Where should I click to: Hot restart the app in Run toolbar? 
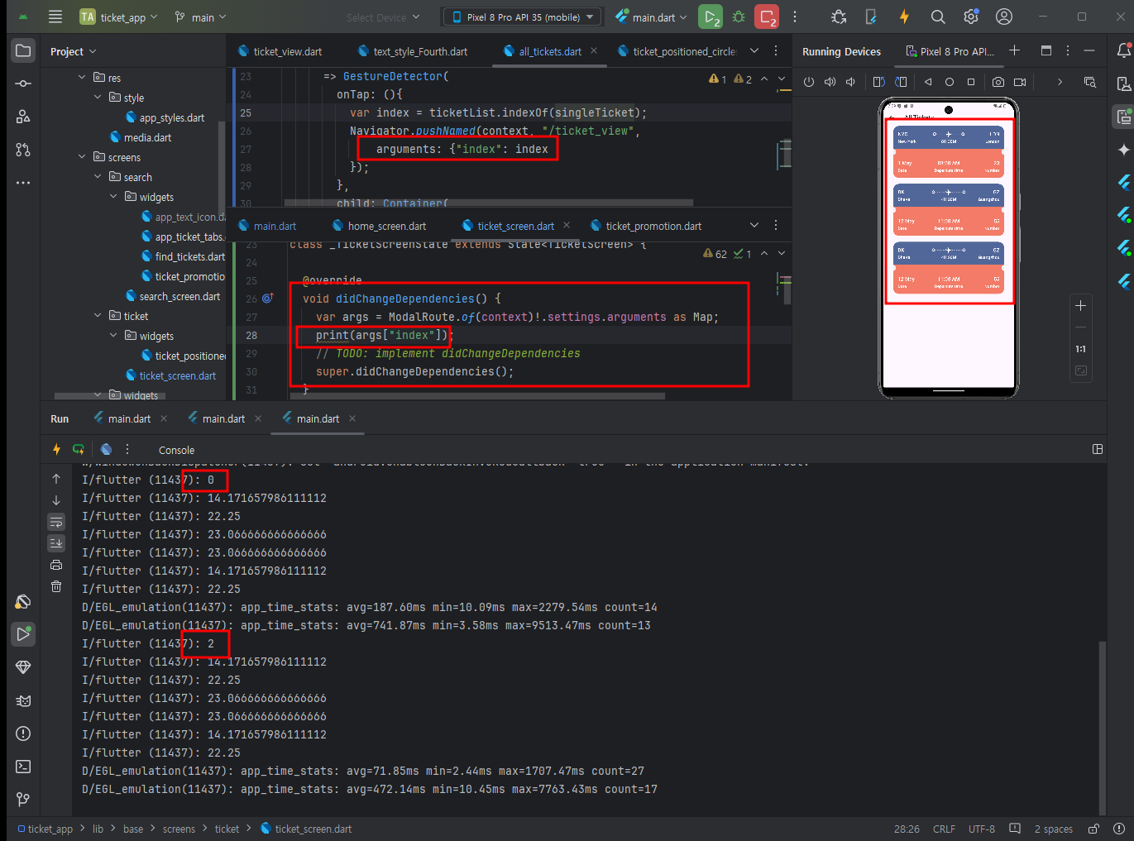(79, 449)
